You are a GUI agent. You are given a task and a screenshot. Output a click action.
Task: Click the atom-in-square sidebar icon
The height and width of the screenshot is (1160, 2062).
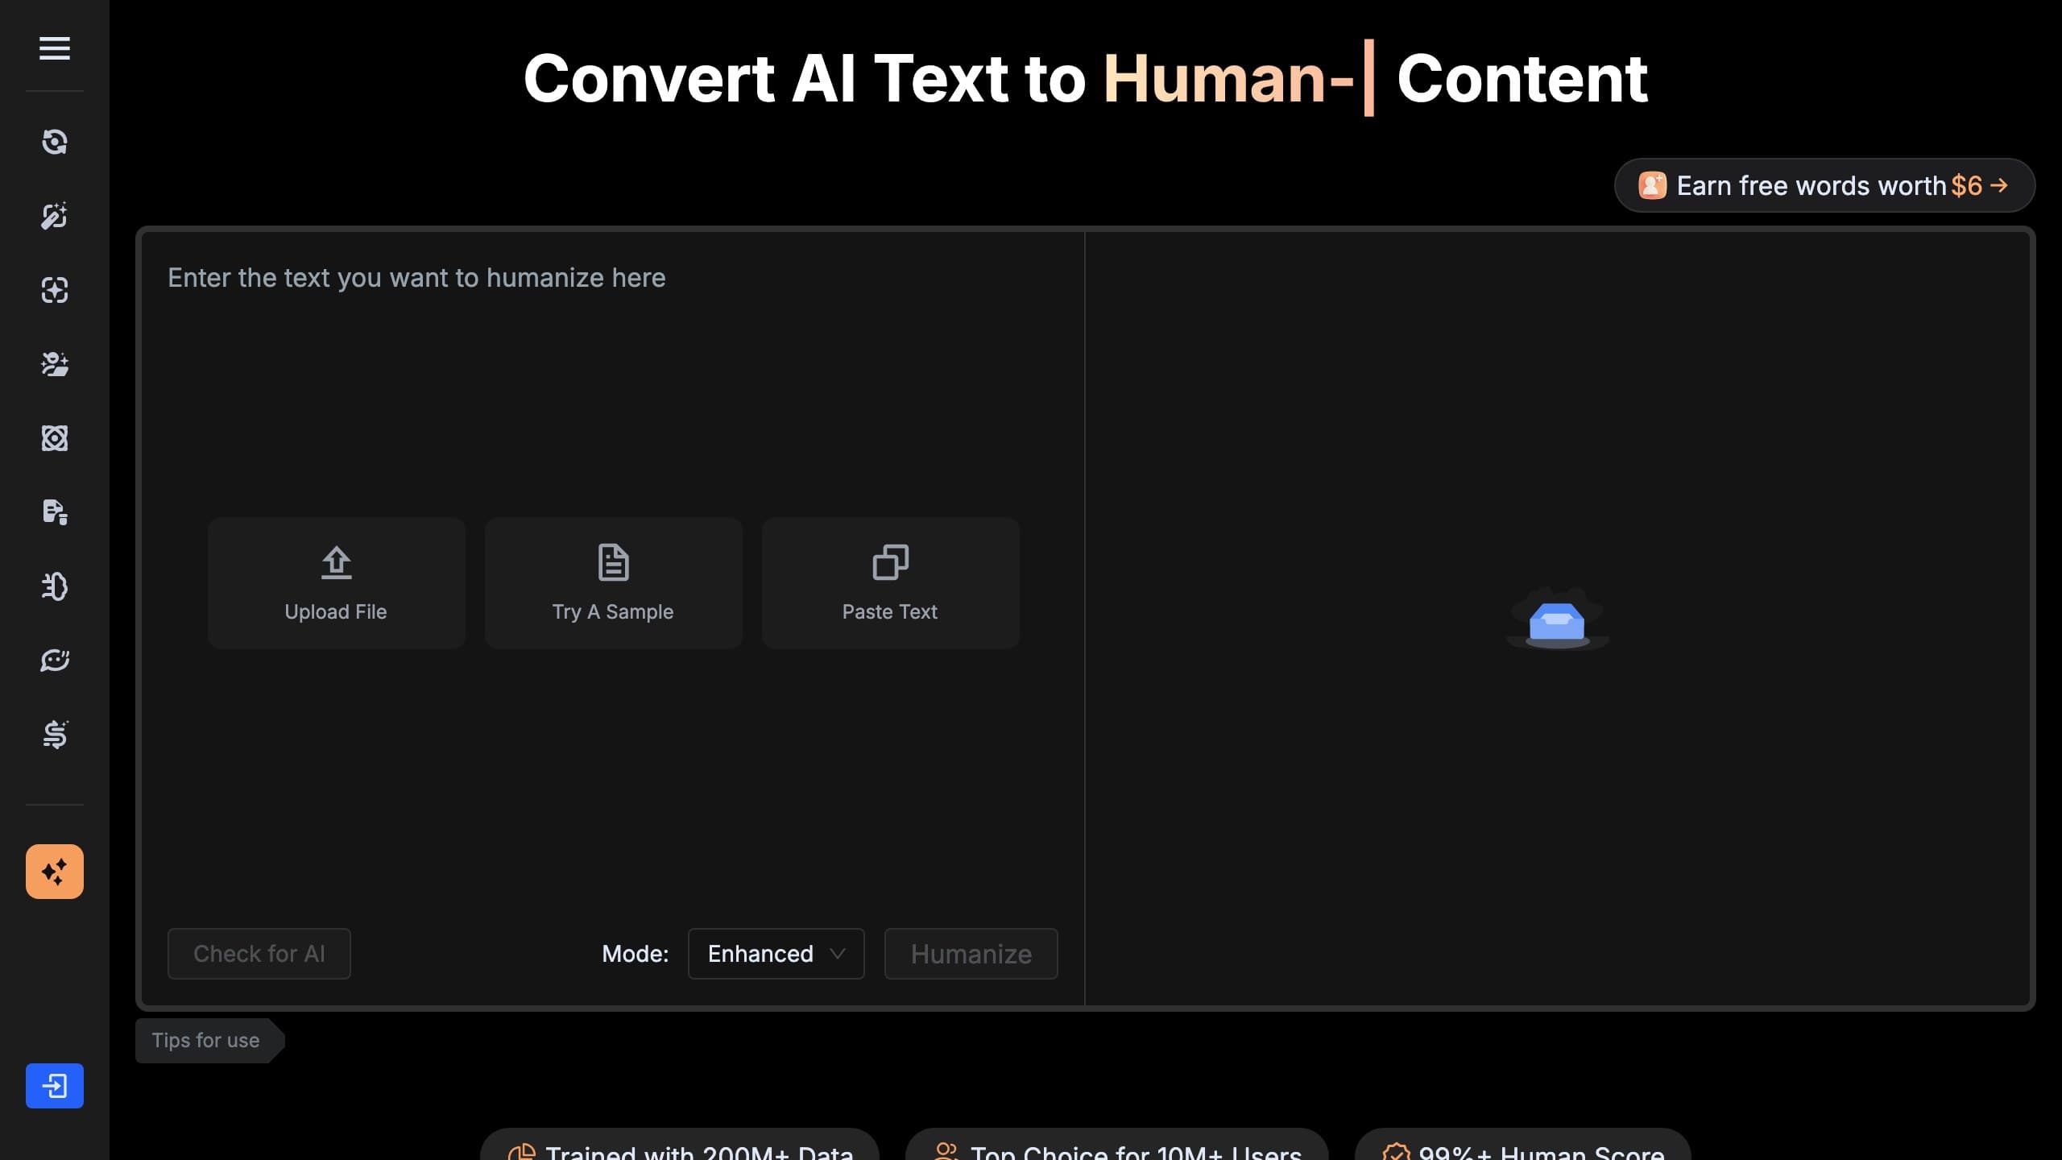55,438
